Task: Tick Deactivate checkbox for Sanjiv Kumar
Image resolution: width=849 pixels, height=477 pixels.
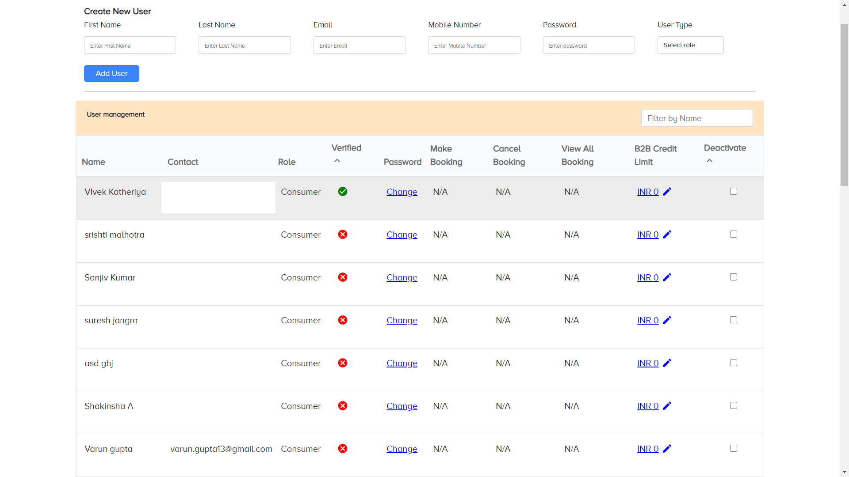Action: pyautogui.click(x=734, y=277)
